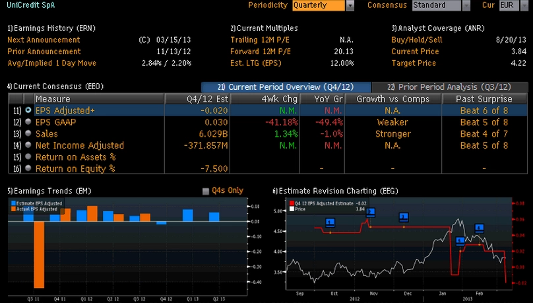Click the blue Q1 13 estimate bar

[187, 215]
